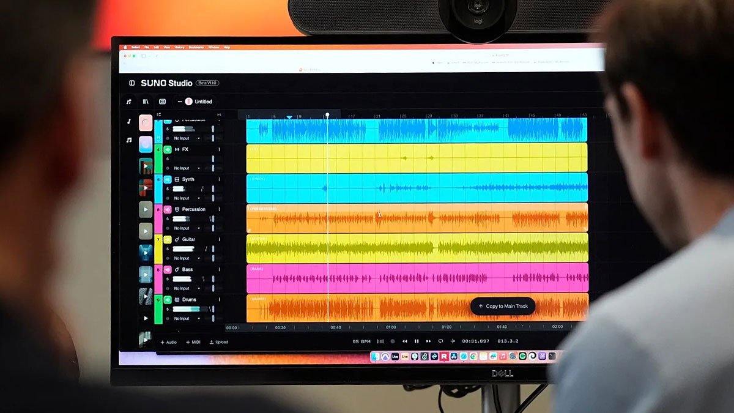Click the Upload button
The image size is (734, 413).
pos(218,342)
